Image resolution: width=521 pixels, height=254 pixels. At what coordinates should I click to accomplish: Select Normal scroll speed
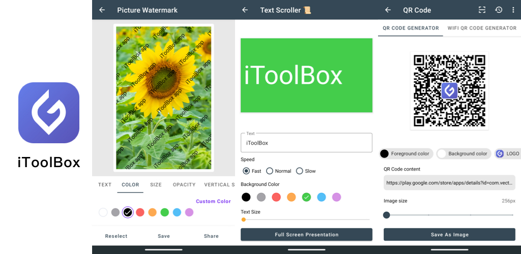click(x=279, y=171)
